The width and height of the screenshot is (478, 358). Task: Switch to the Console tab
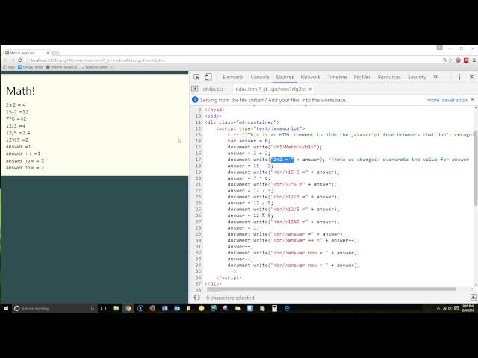[259, 77]
